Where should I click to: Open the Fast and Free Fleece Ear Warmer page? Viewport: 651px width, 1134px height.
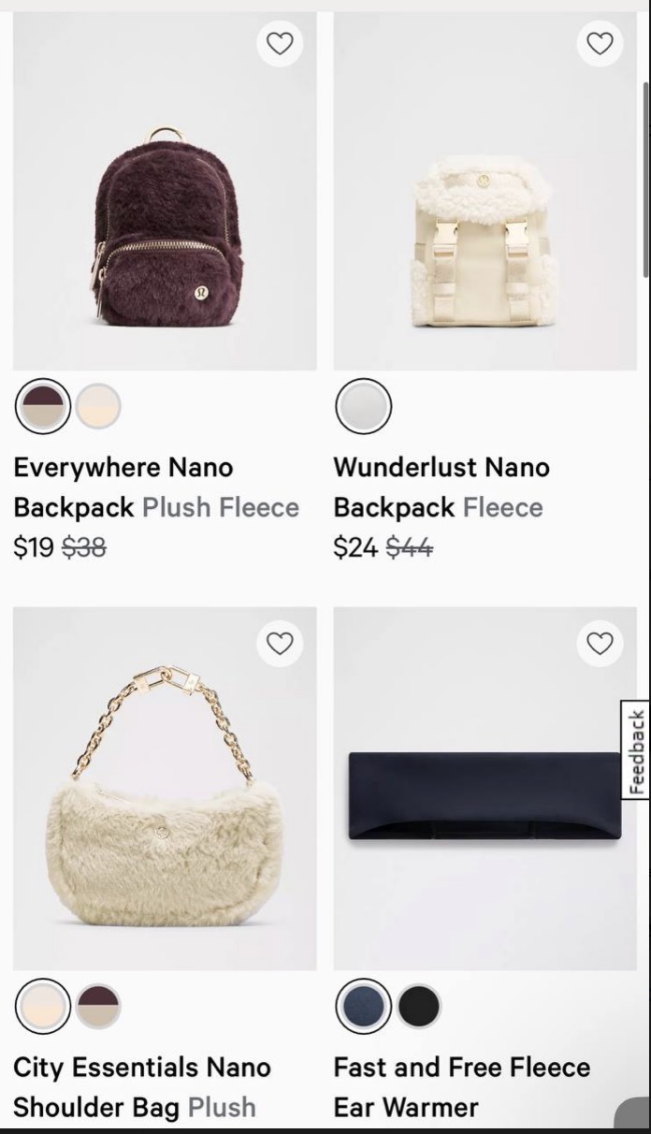[x=460, y=1086]
